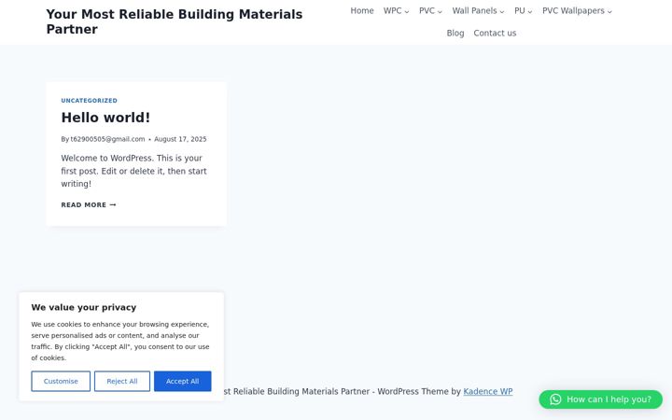Reject all cookies

click(122, 381)
